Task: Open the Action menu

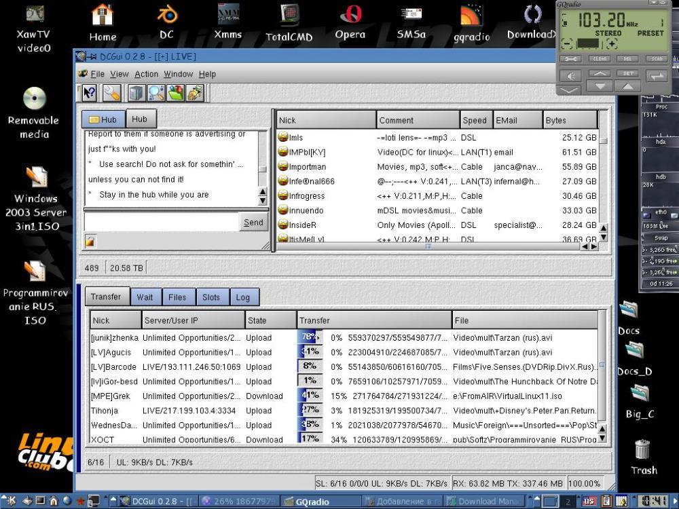Action: pos(147,74)
